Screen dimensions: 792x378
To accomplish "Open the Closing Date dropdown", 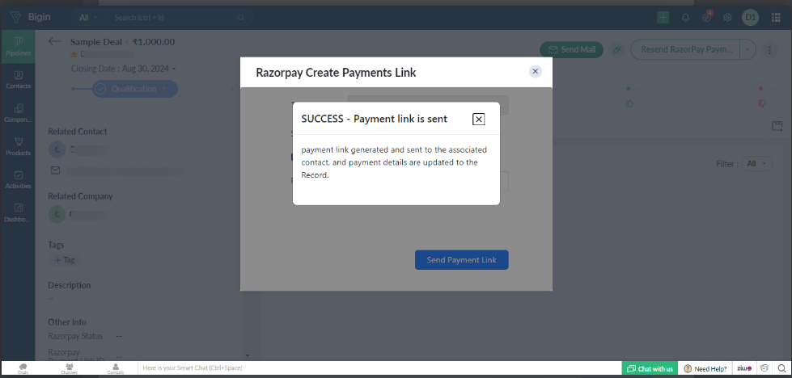I will click(123, 69).
